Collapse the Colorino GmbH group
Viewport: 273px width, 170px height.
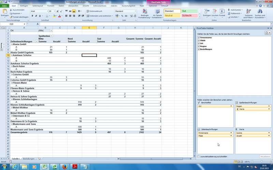coord(12,74)
